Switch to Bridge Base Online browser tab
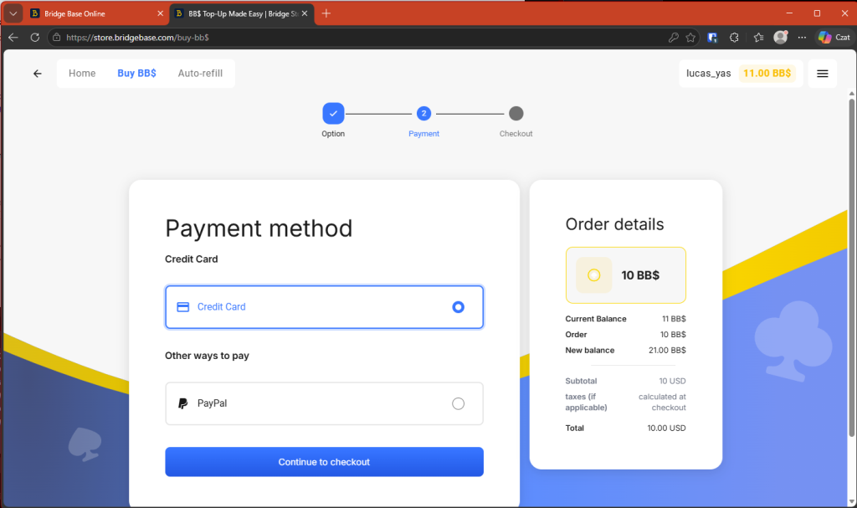The height and width of the screenshot is (508, 857). coord(92,13)
